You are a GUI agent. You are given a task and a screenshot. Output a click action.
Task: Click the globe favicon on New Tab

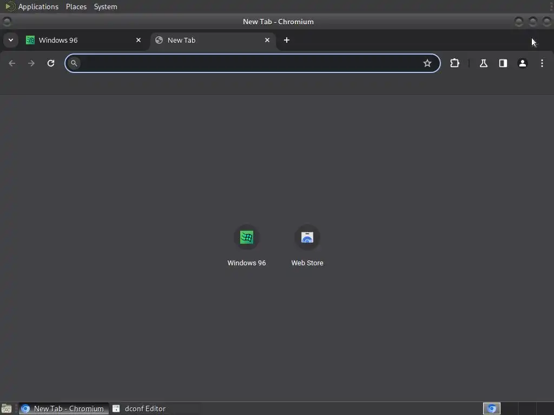(x=159, y=40)
